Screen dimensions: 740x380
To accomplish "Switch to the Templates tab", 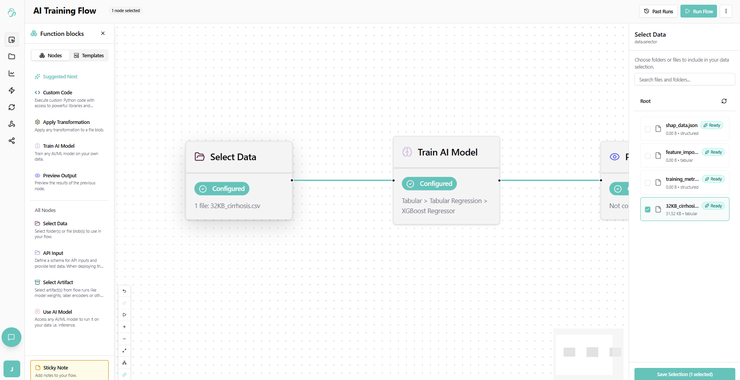I will click(x=89, y=56).
